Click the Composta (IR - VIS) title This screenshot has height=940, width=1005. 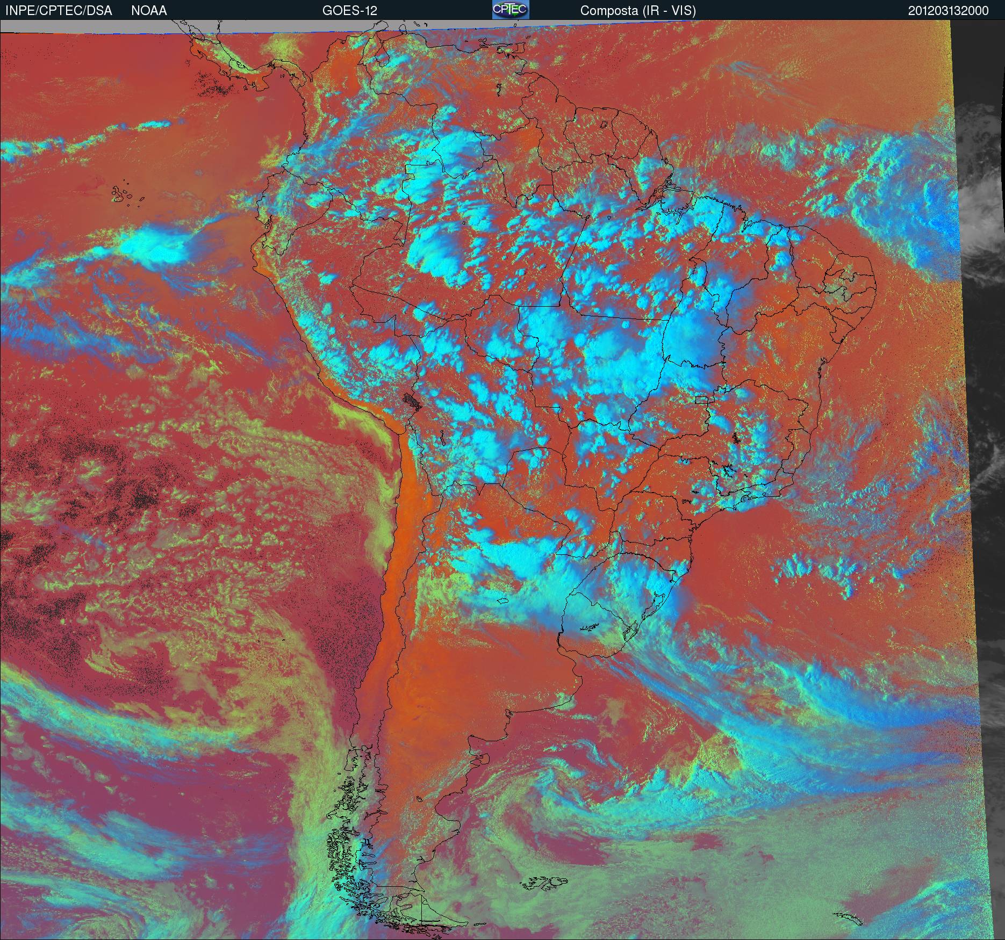pos(638,11)
